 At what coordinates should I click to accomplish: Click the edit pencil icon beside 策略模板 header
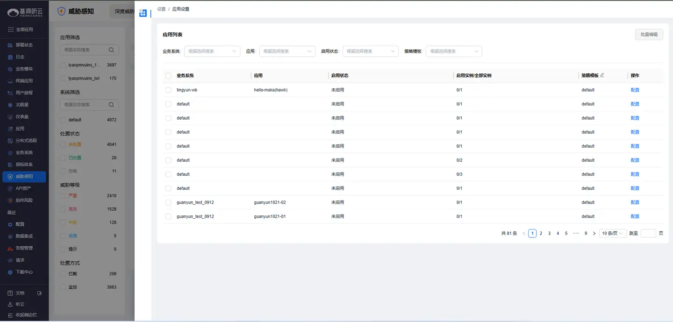pyautogui.click(x=602, y=75)
